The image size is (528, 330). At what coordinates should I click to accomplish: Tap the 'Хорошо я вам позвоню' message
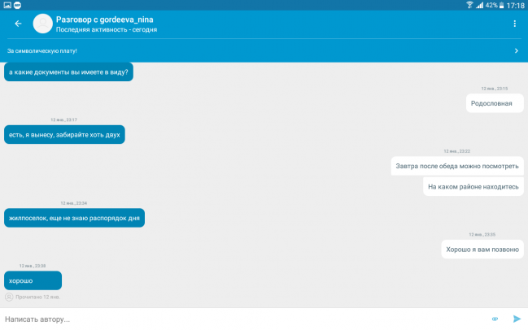[x=482, y=249]
